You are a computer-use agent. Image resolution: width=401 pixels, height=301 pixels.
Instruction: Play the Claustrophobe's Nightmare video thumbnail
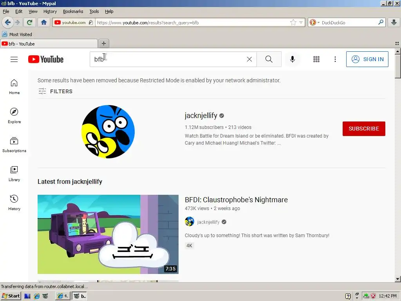[x=108, y=234]
